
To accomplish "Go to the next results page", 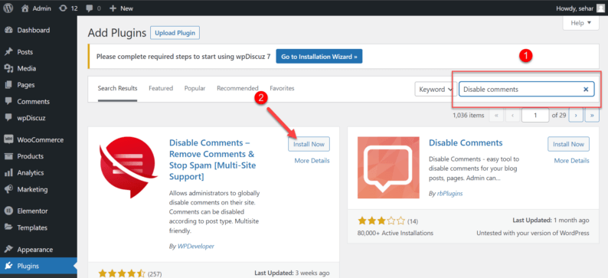I will [x=576, y=115].
